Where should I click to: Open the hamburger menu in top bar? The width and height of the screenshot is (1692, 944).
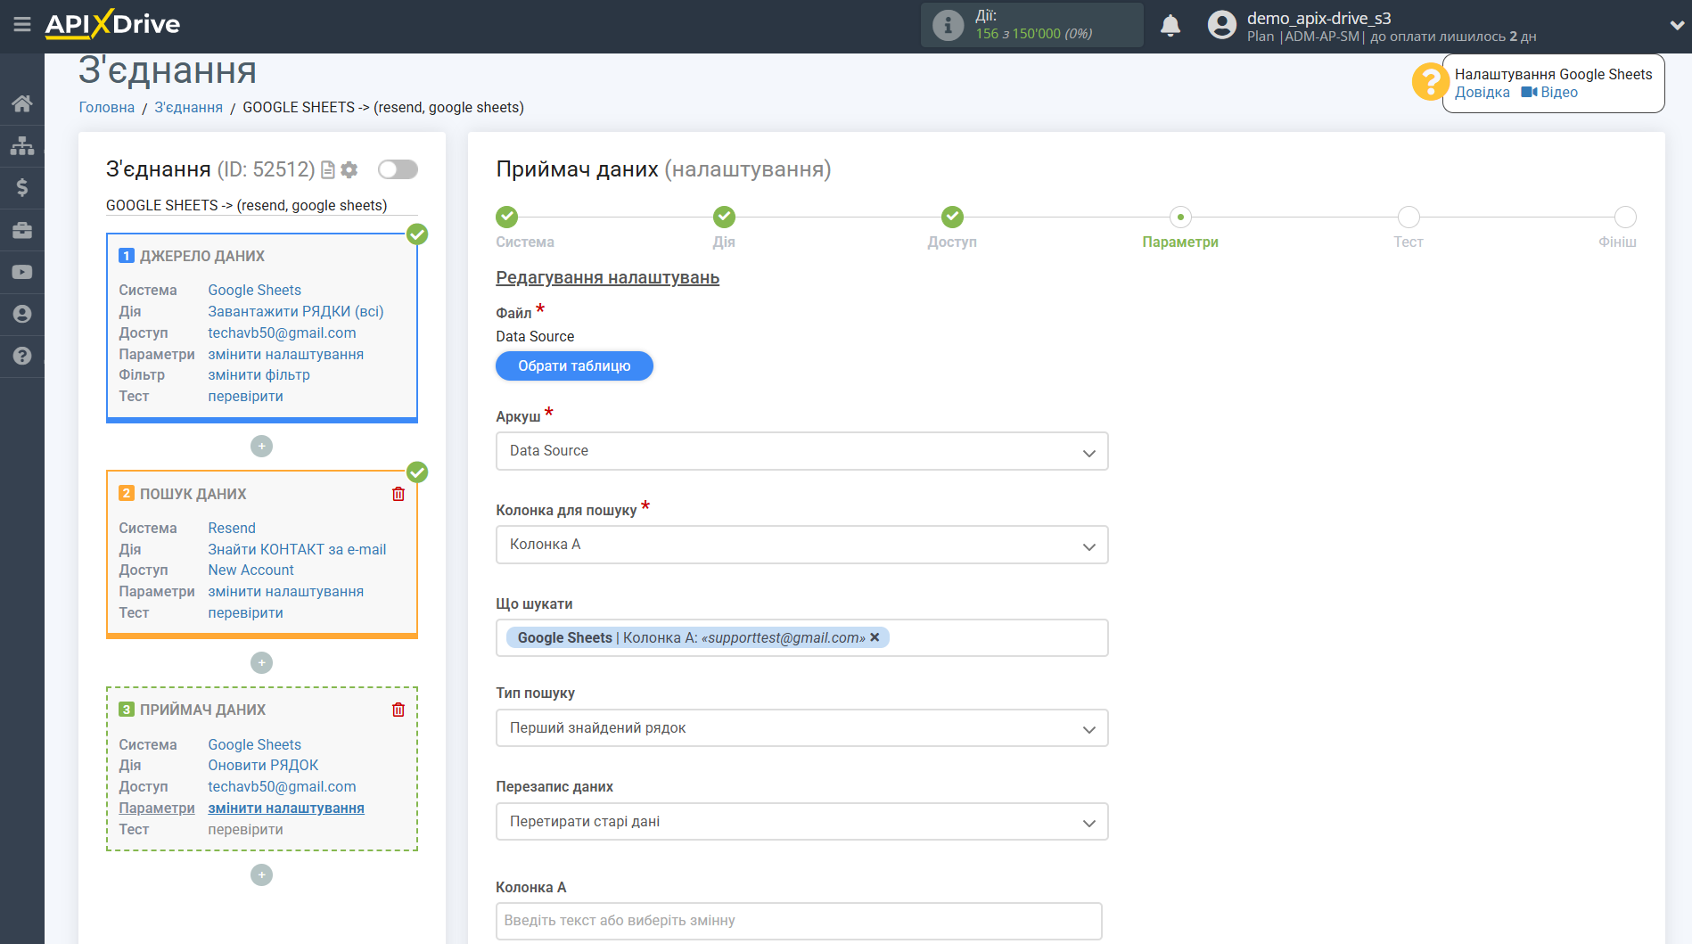tap(21, 24)
